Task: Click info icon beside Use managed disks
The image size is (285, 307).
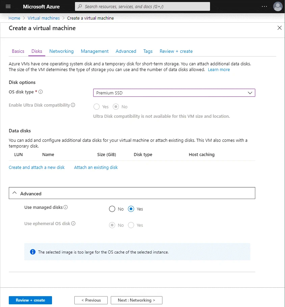Action: [66, 207]
